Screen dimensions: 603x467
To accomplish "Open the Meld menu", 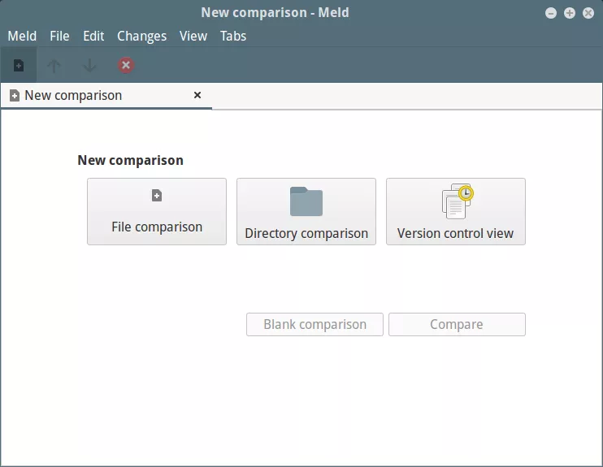I will [x=22, y=36].
